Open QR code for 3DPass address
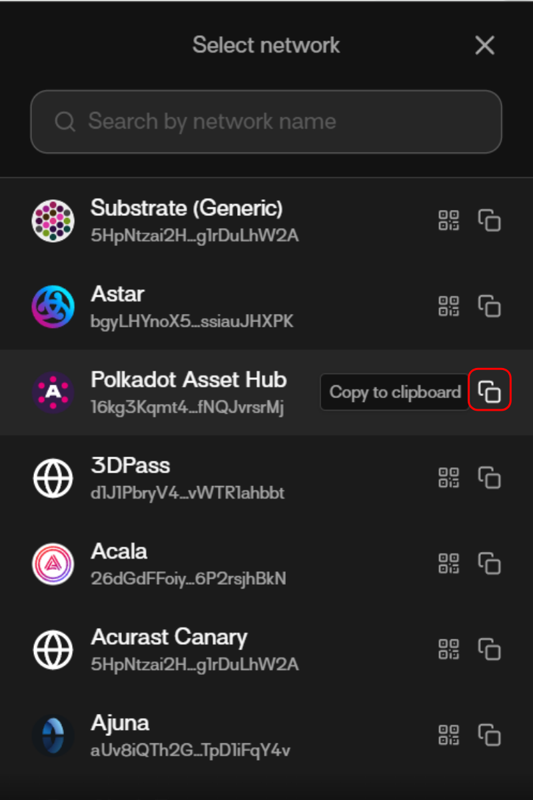The height and width of the screenshot is (800, 533). click(x=449, y=478)
